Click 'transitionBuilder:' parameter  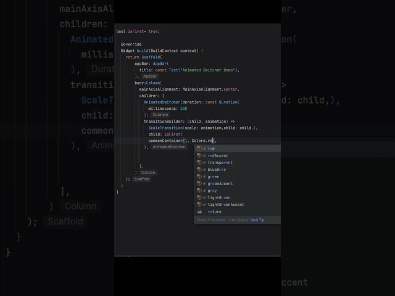164,121
